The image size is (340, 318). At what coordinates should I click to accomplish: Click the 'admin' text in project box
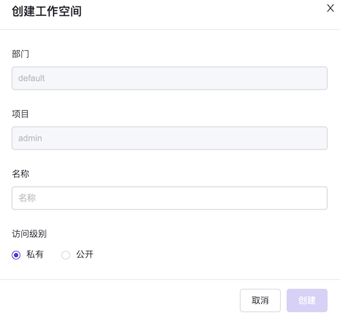[30, 138]
